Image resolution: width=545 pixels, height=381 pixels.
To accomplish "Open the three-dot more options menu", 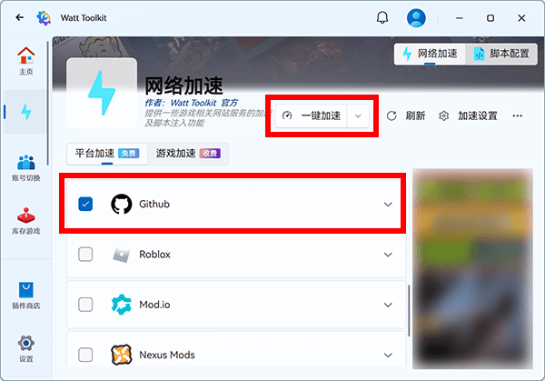I will coord(517,115).
